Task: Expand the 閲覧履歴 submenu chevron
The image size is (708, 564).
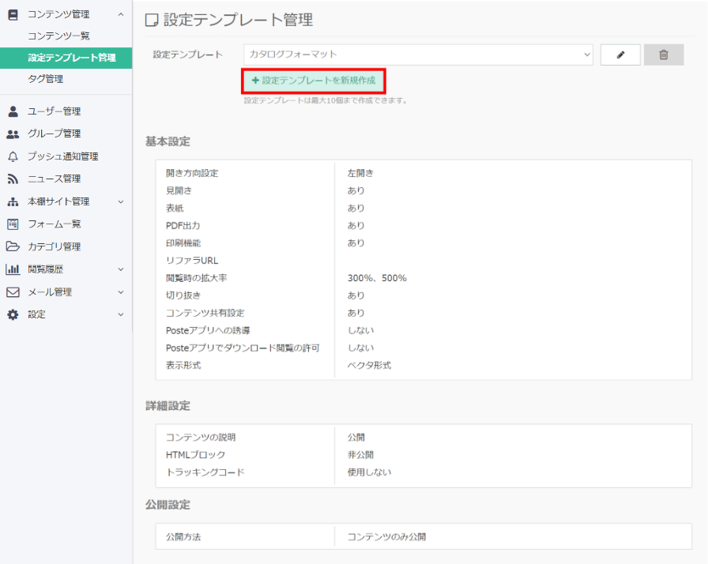Action: (x=120, y=269)
